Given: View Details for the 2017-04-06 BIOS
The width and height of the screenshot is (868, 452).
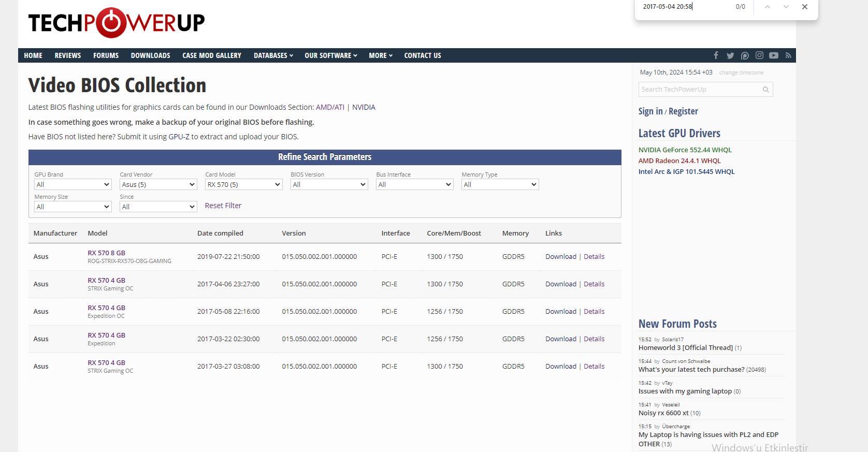Looking at the screenshot, I should pyautogui.click(x=594, y=284).
